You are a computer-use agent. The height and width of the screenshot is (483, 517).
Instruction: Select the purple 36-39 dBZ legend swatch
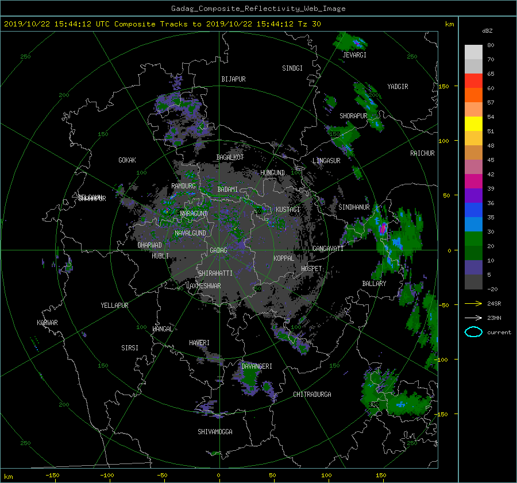coord(473,195)
